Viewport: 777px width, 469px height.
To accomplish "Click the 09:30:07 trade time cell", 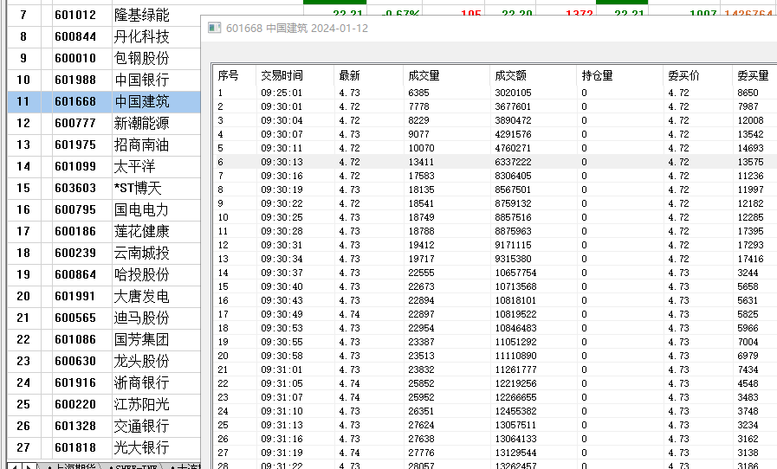I will click(x=282, y=134).
